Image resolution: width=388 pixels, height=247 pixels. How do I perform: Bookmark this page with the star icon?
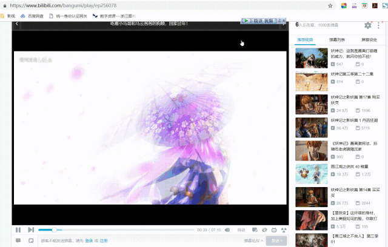point(330,5)
